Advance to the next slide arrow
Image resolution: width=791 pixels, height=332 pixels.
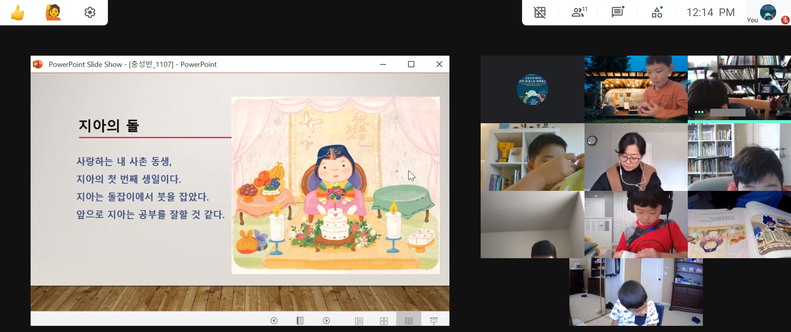[x=326, y=321]
